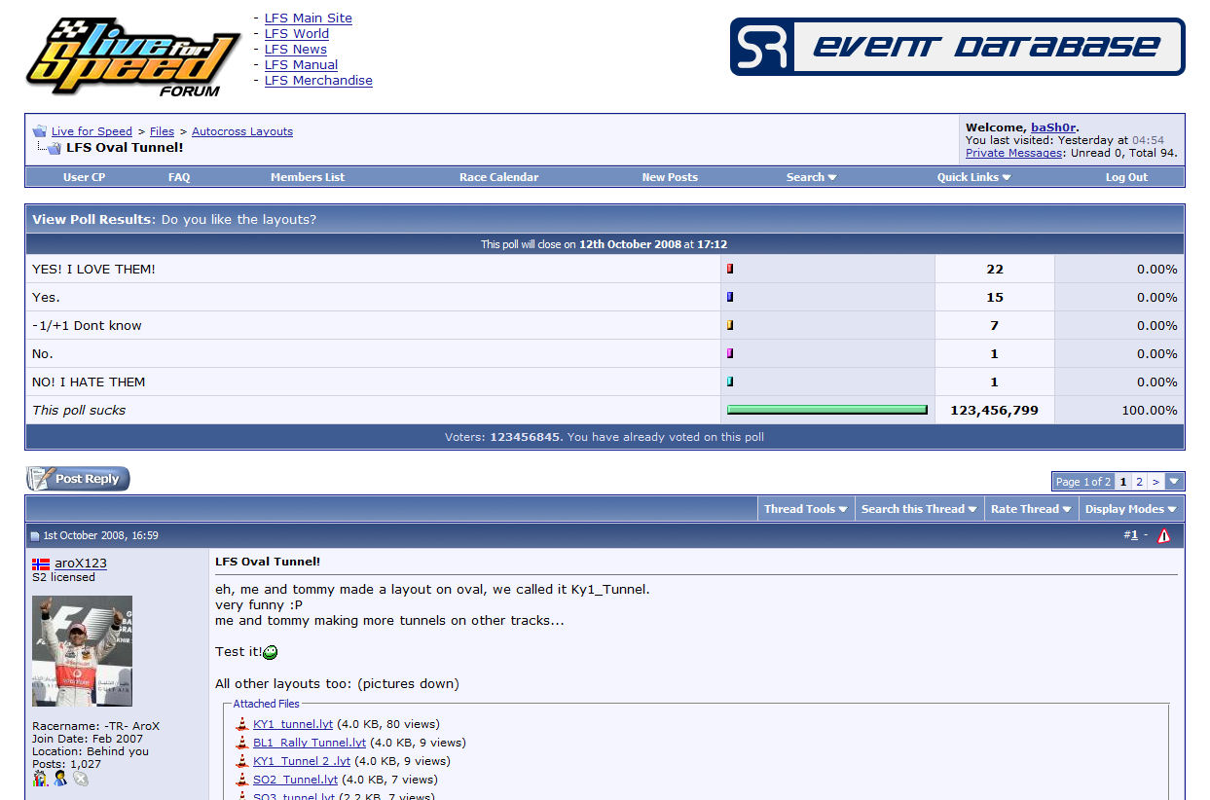The image size is (1210, 800).
Task: Open the LFS Manual link
Action: click(302, 64)
